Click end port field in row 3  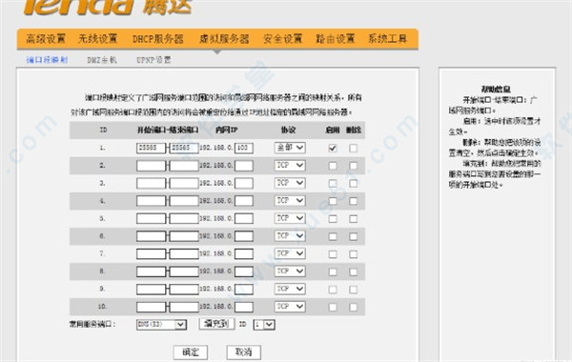[x=184, y=183]
